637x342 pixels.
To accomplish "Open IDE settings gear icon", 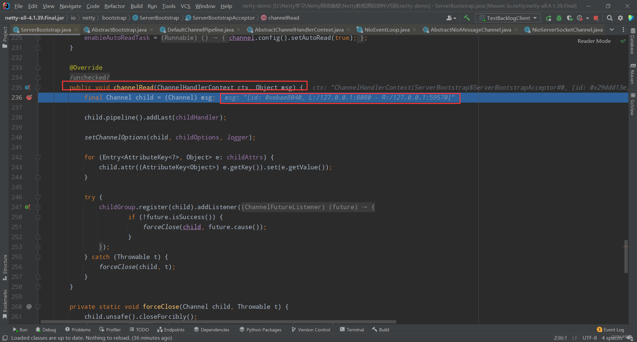I will [x=620, y=18].
